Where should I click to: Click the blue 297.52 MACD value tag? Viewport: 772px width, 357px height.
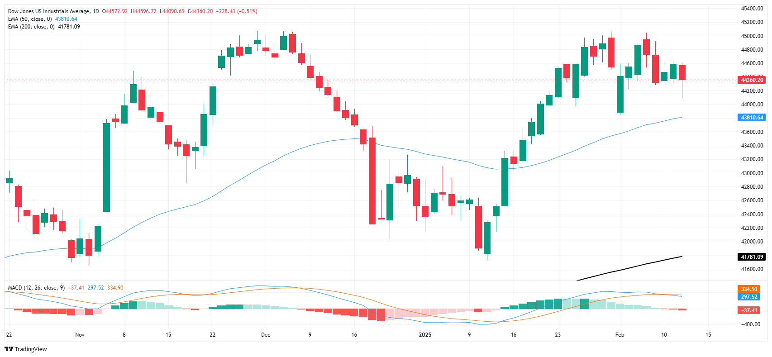[749, 297]
